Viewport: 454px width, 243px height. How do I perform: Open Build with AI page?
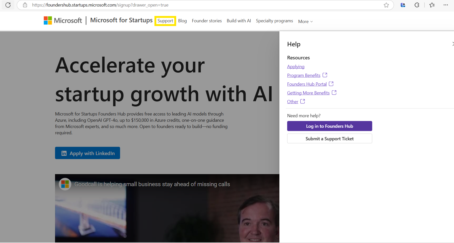239,21
